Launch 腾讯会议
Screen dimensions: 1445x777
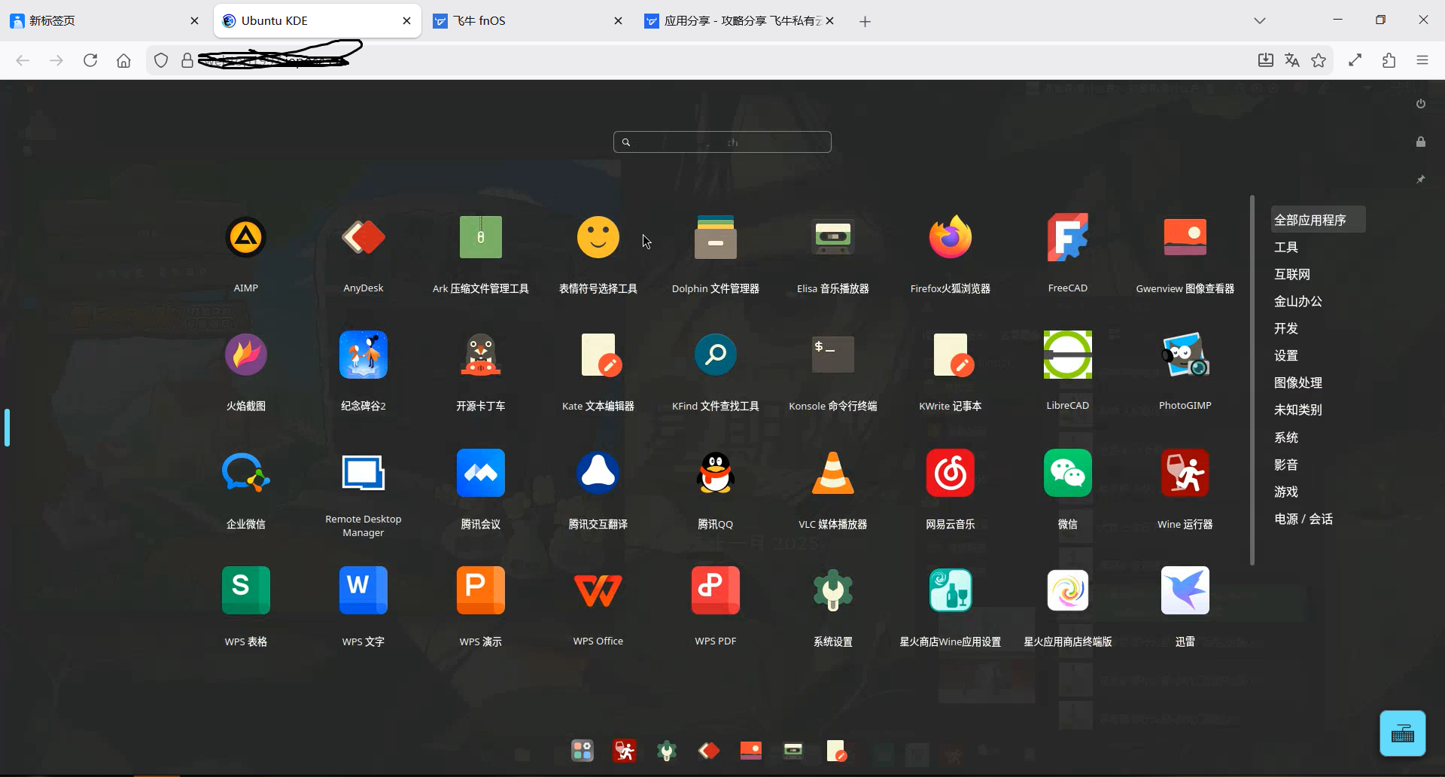pyautogui.click(x=481, y=473)
